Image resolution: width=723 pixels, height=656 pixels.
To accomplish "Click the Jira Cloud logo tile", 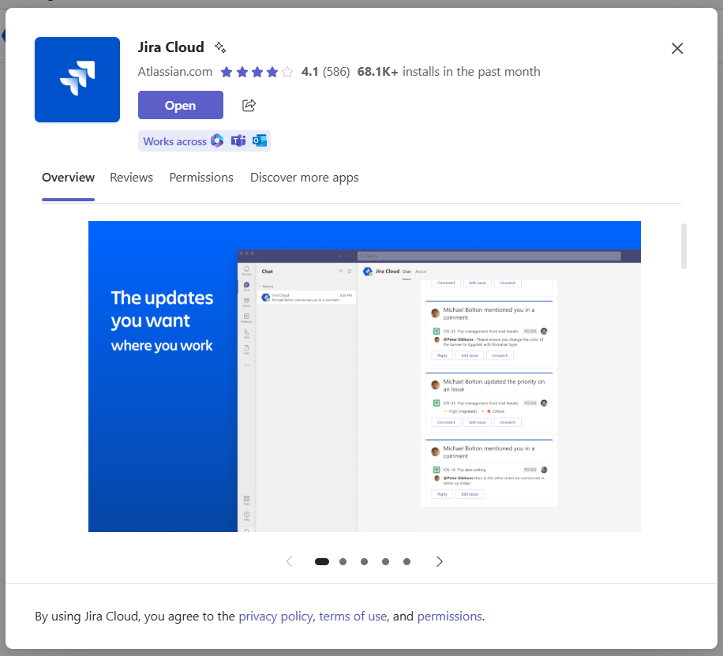I will pyautogui.click(x=77, y=80).
